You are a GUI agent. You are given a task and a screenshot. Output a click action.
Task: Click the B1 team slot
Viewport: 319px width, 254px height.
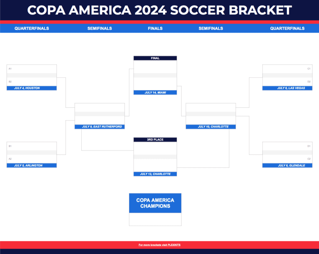tap(31, 146)
